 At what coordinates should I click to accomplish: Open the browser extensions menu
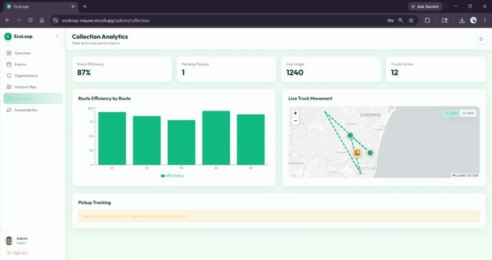427,20
